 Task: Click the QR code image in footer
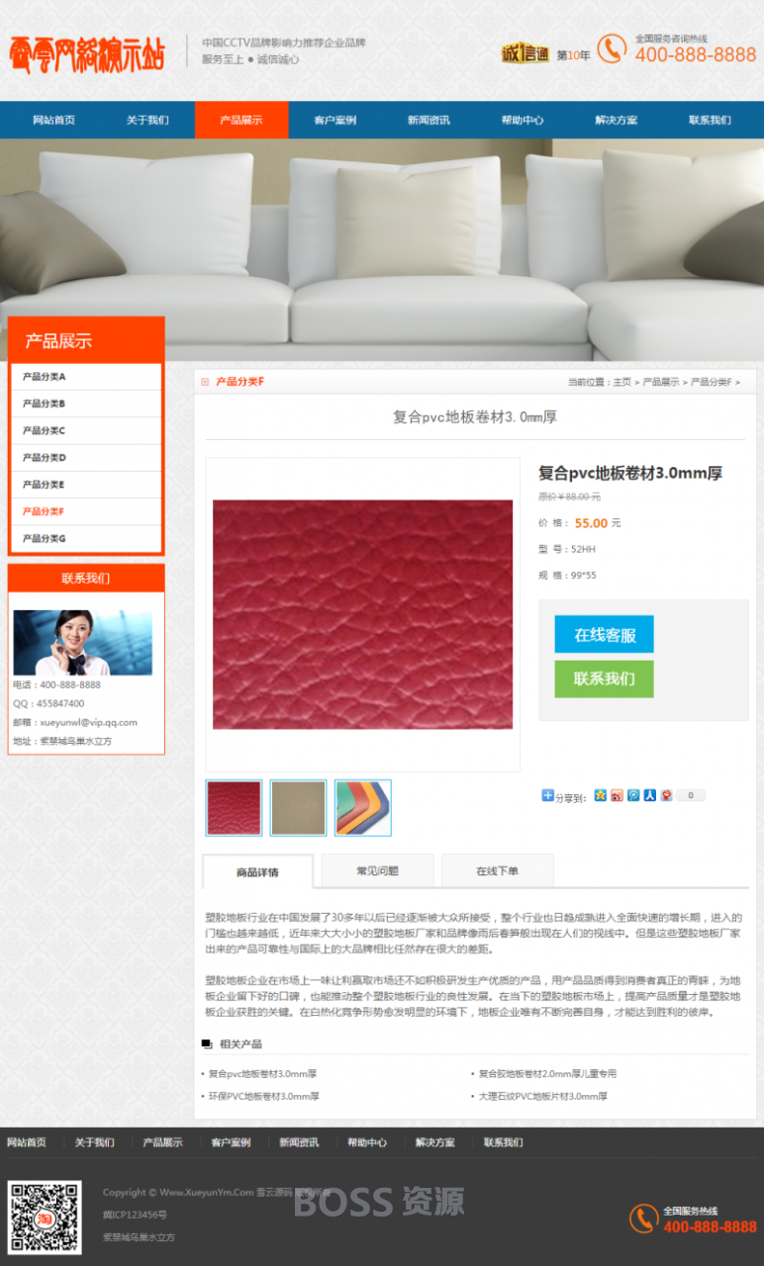[x=45, y=1218]
